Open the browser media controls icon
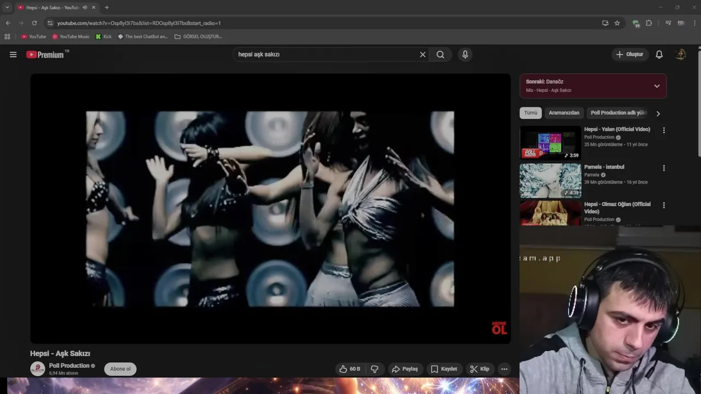701x394 pixels. coord(668,23)
